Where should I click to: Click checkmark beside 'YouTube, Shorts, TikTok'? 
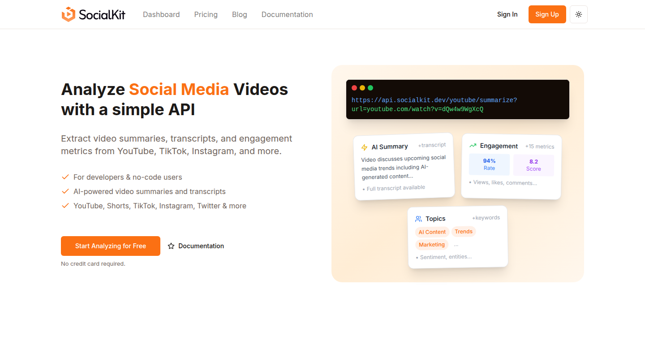65,206
